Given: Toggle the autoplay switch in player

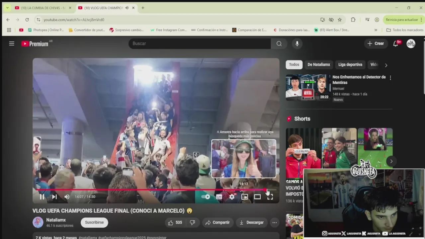Looking at the screenshot, I should point(206,197).
